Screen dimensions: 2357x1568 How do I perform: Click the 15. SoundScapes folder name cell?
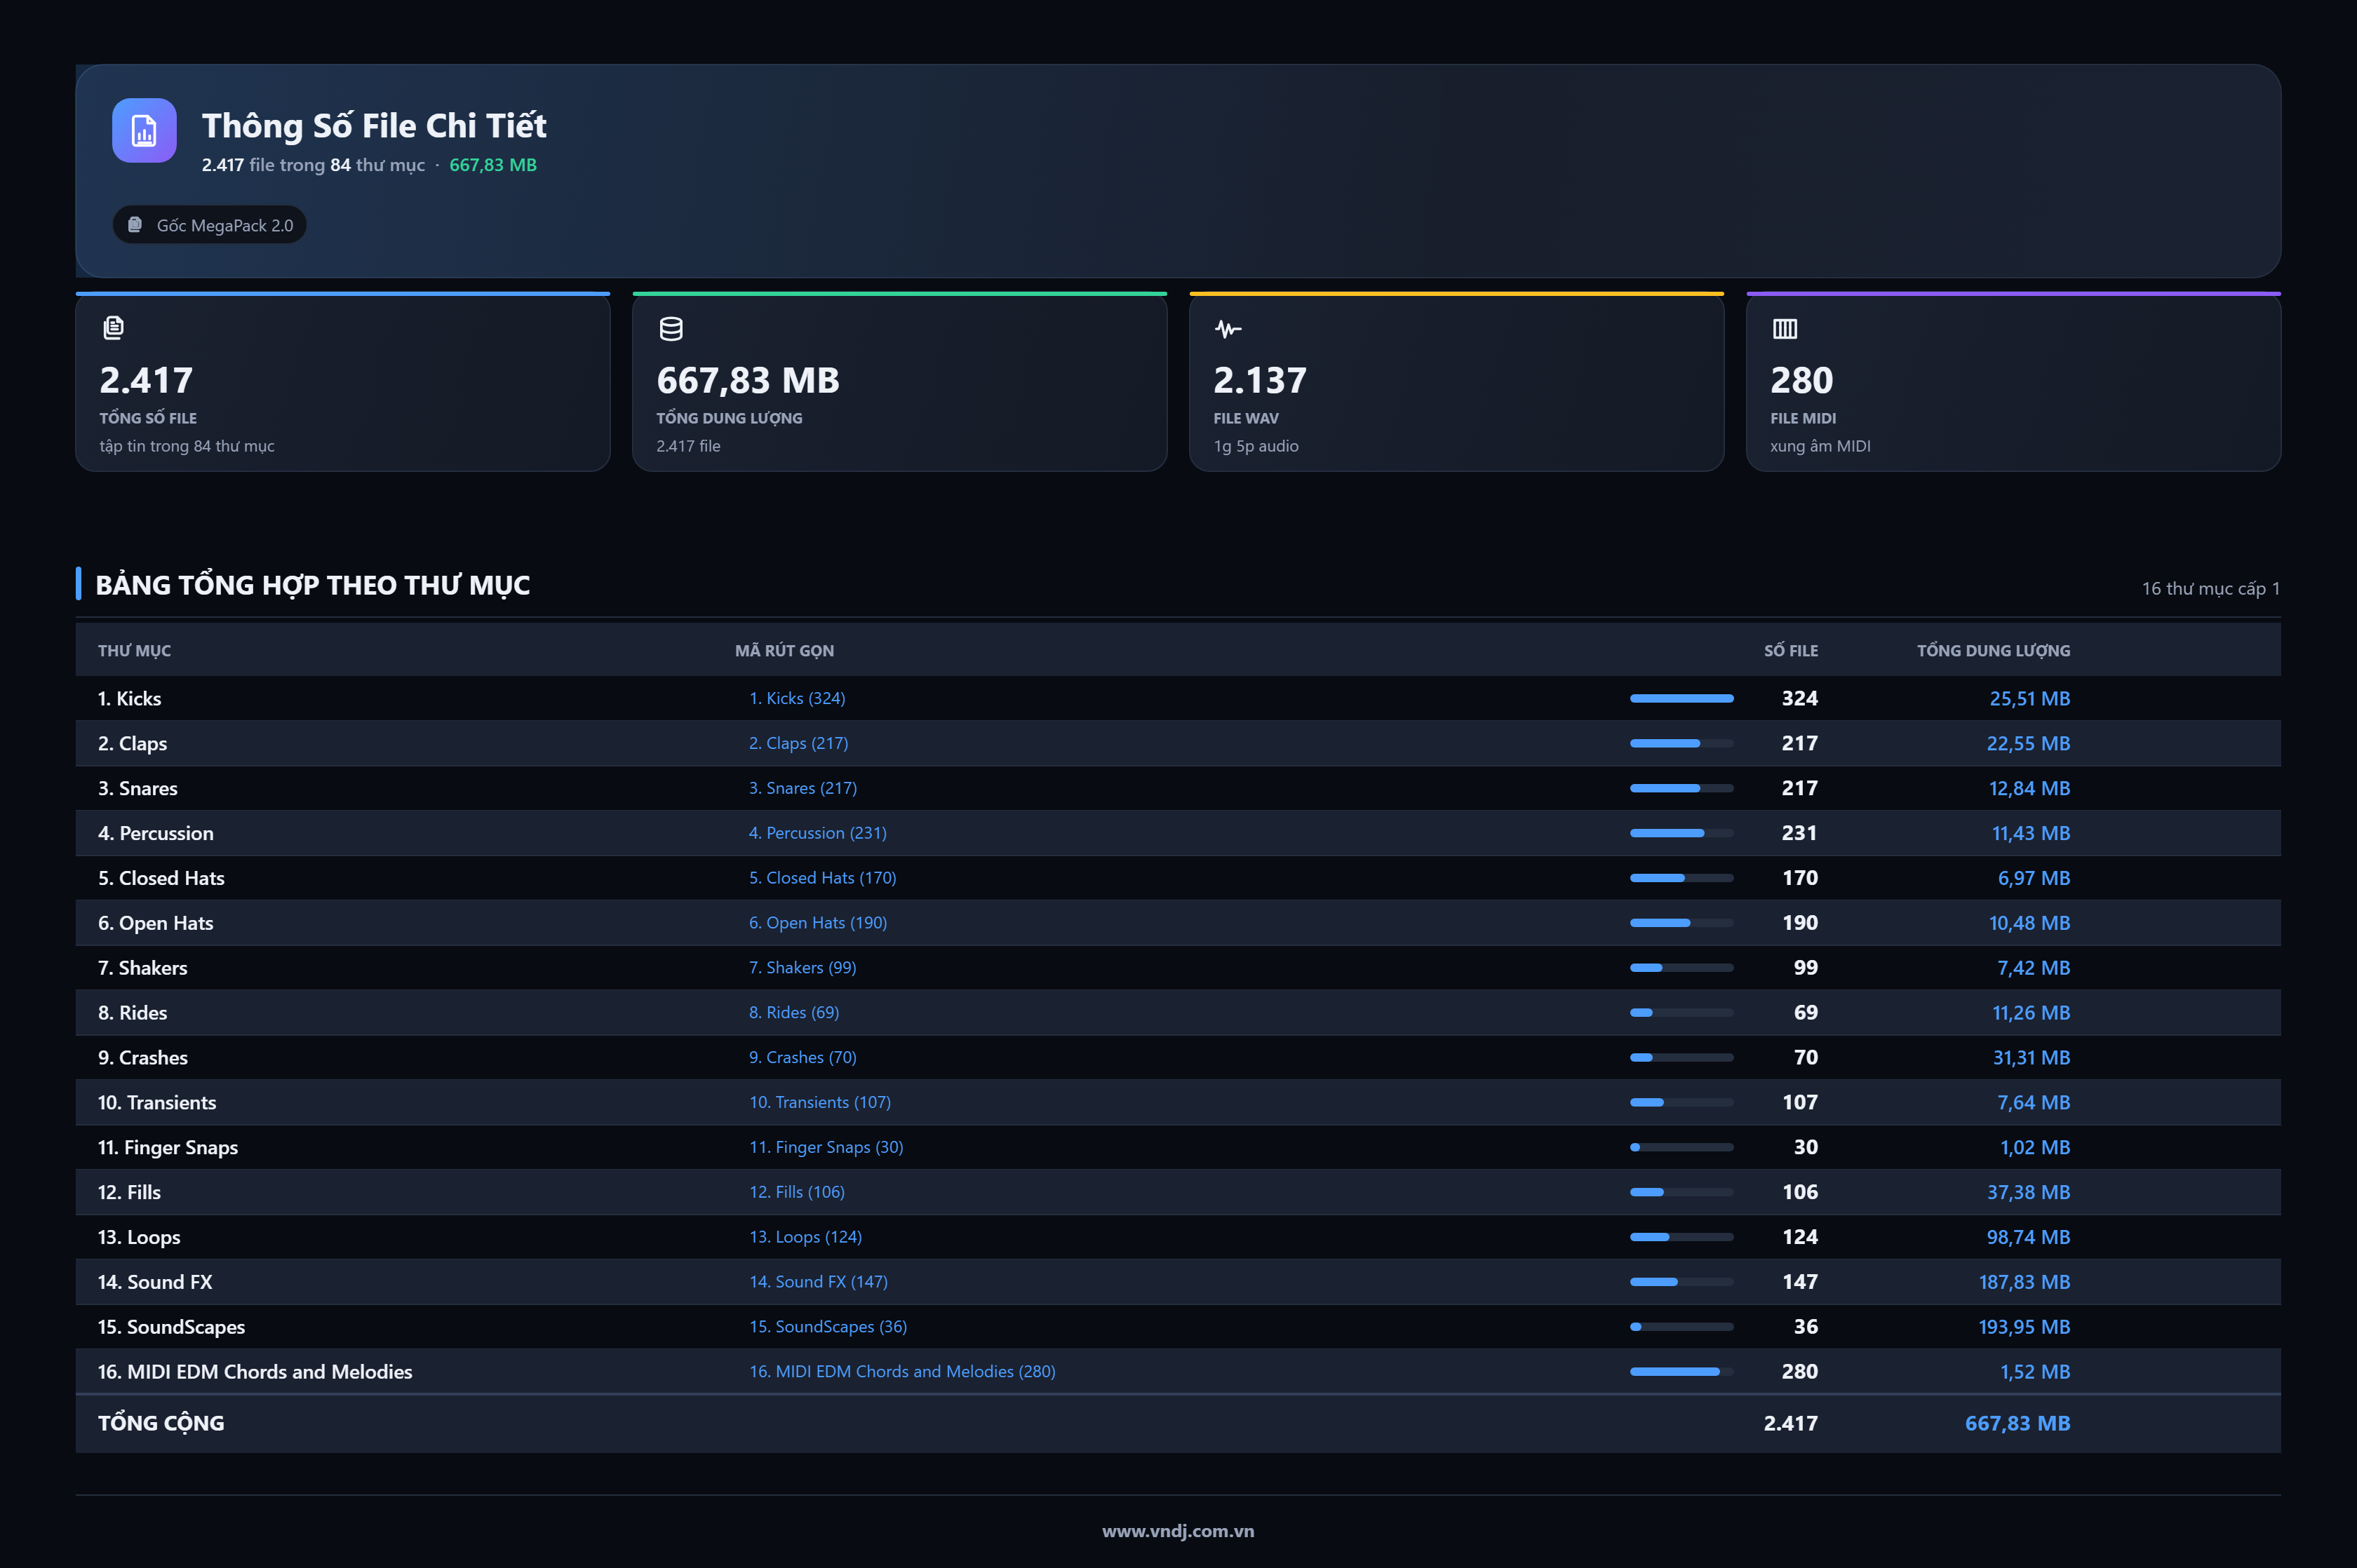pyautogui.click(x=171, y=1327)
